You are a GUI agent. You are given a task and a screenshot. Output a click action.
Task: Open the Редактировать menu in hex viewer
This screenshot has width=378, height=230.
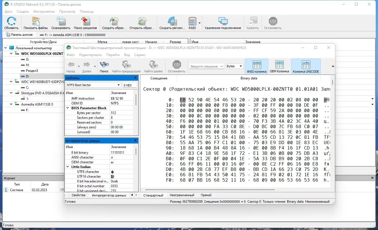(x=91, y=55)
